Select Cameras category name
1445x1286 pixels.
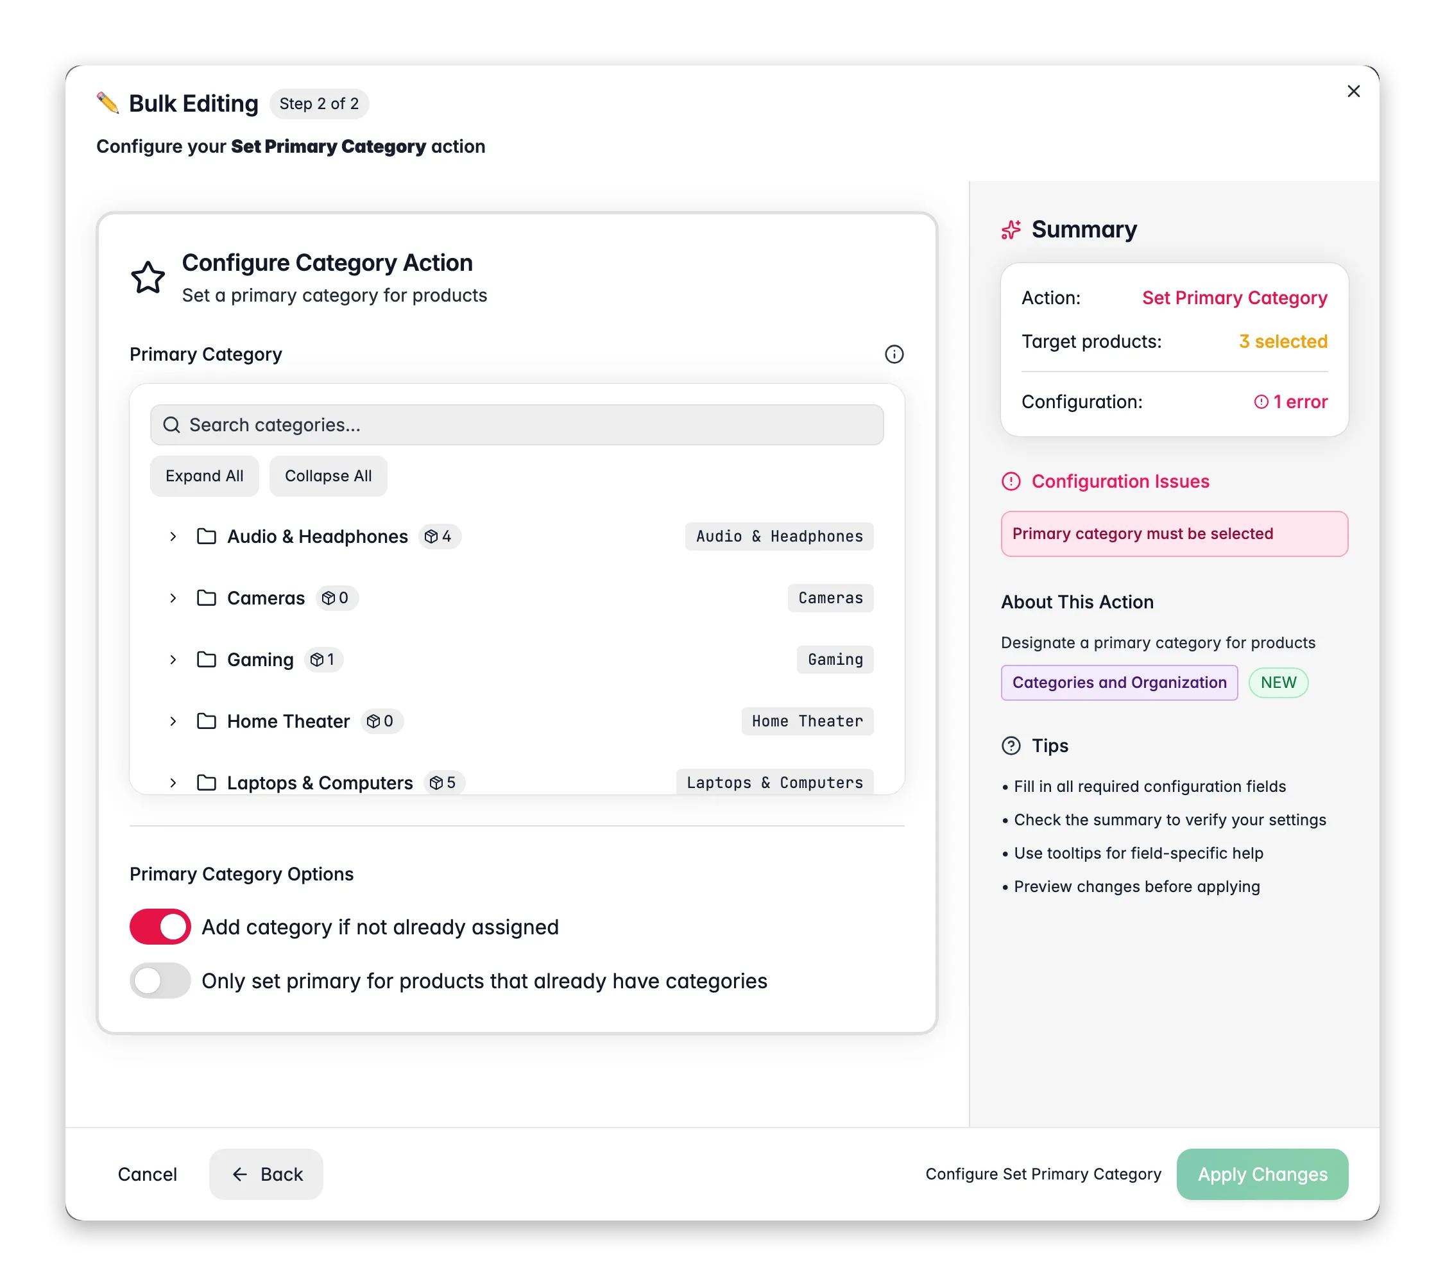click(x=266, y=598)
